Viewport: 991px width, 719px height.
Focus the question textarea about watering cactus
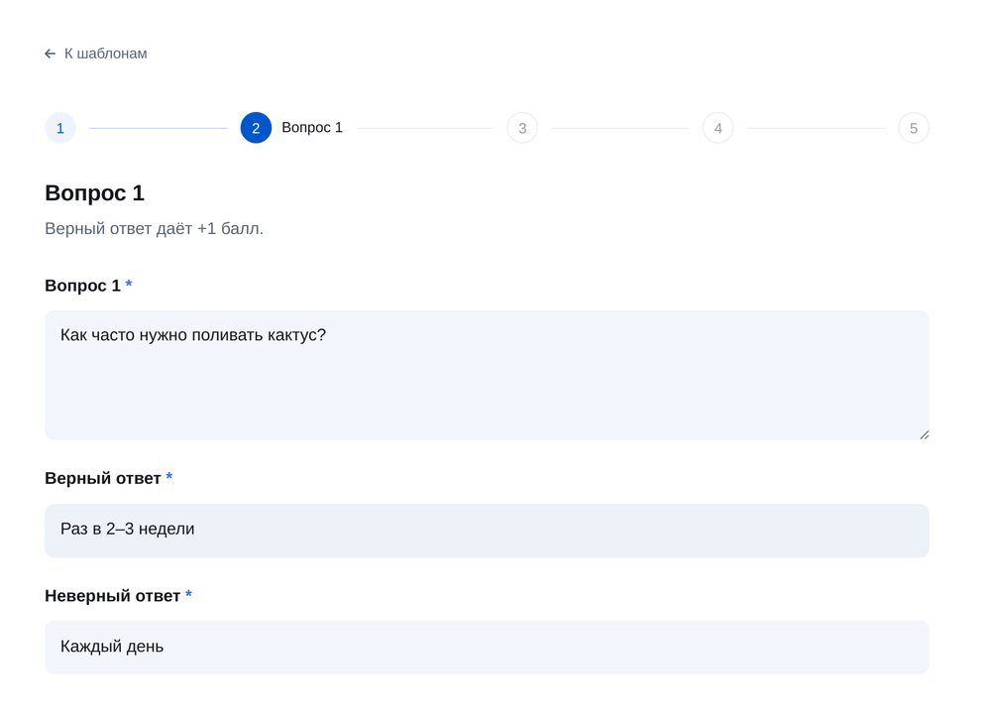tap(487, 375)
